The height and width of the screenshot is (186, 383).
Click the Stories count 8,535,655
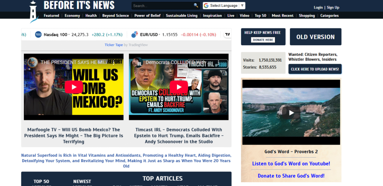click(x=267, y=67)
